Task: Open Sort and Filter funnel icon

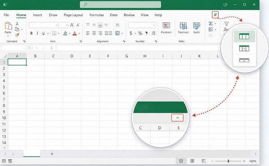Action: 226,24
